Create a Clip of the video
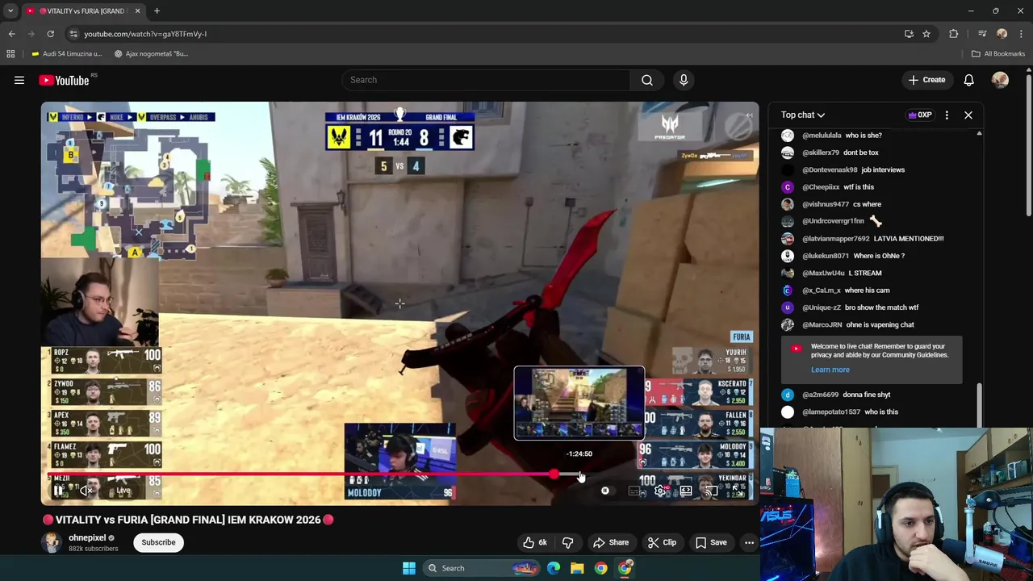 (x=663, y=542)
